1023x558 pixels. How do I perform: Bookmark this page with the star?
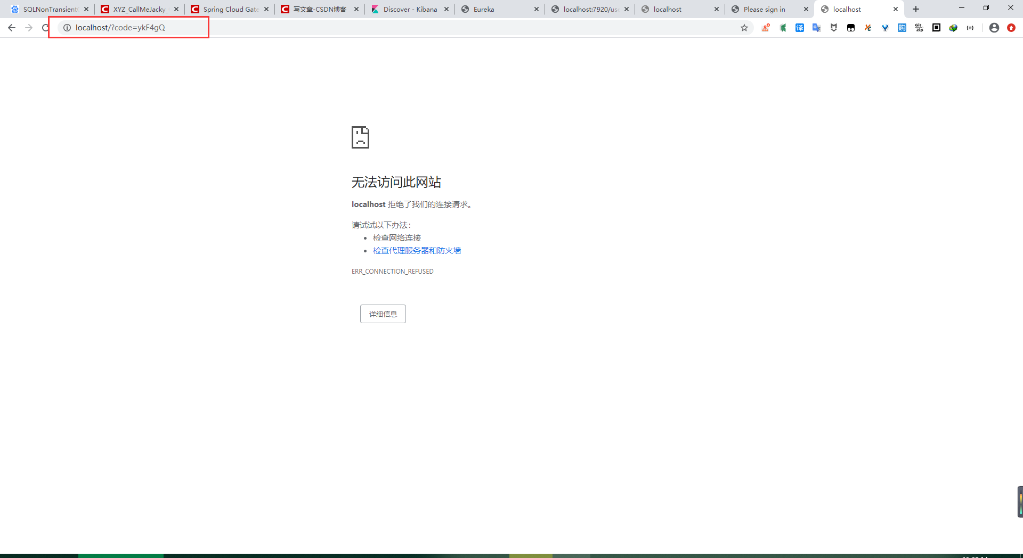tap(744, 28)
